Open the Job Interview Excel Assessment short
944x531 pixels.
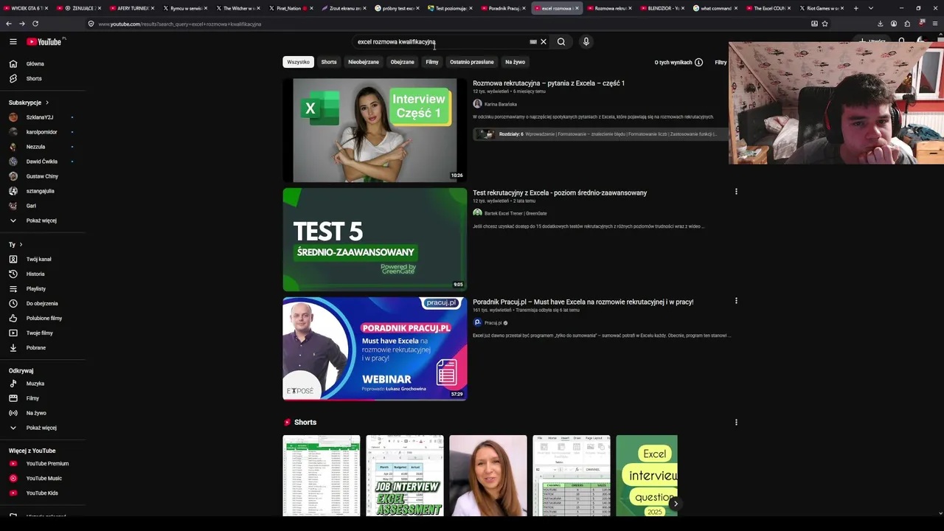(405, 476)
